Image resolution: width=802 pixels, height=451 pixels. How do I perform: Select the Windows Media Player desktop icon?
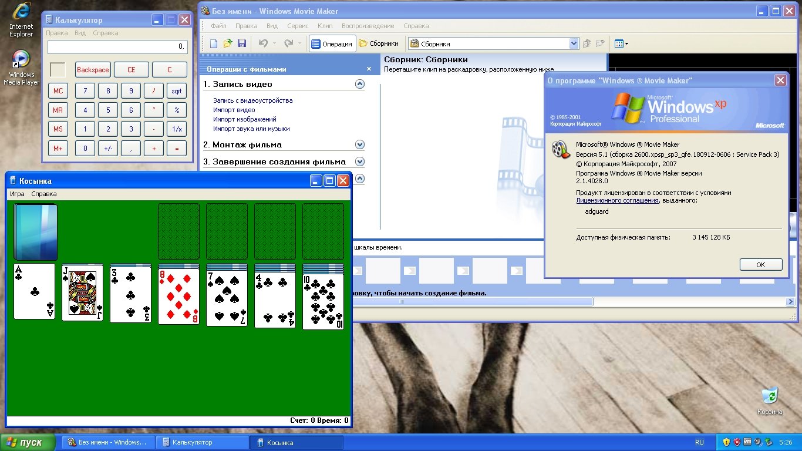[21, 59]
